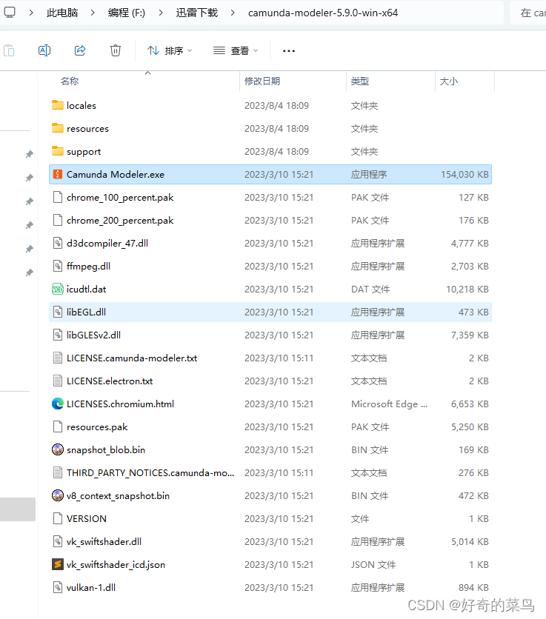Open the three-dot more options menu
Image resolution: width=546 pixels, height=619 pixels.
point(289,51)
